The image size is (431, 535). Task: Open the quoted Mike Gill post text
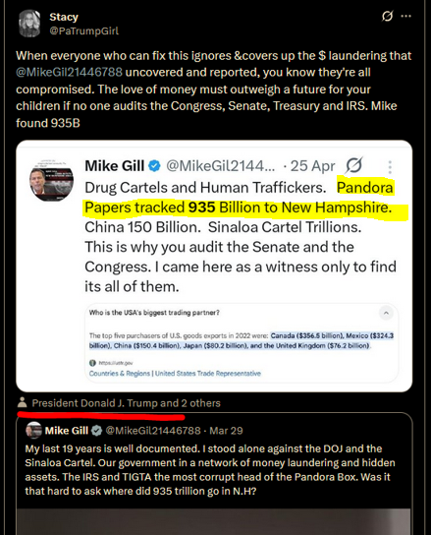(x=210, y=470)
